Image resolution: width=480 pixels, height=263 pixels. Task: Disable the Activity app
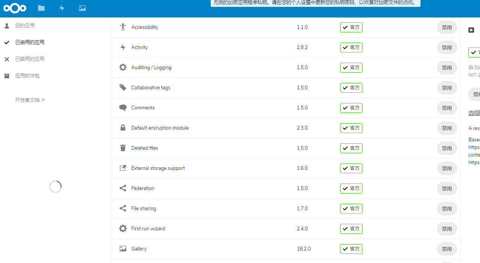pyautogui.click(x=447, y=48)
